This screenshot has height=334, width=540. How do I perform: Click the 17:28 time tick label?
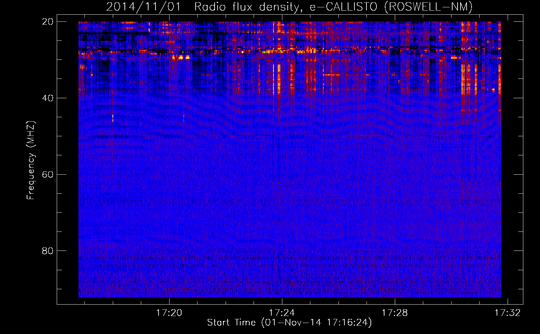395,313
